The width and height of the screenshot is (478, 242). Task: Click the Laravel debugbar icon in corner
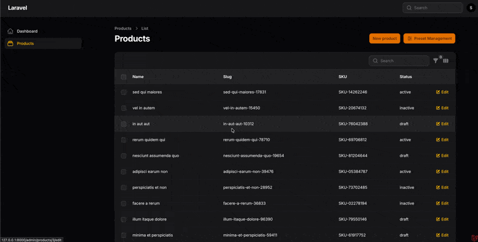tap(473, 237)
